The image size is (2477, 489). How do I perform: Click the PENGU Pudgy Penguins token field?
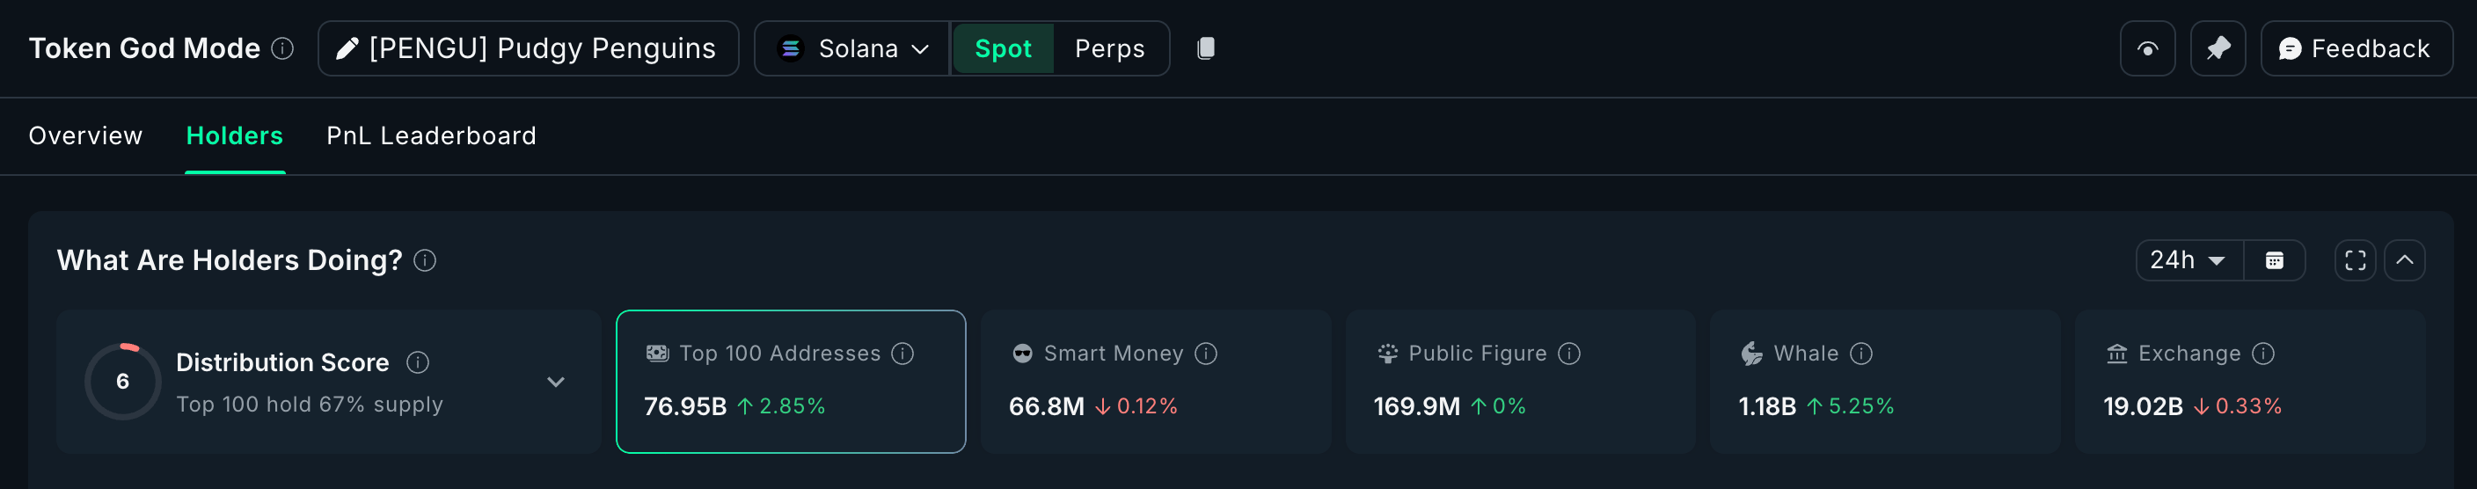[x=528, y=48]
